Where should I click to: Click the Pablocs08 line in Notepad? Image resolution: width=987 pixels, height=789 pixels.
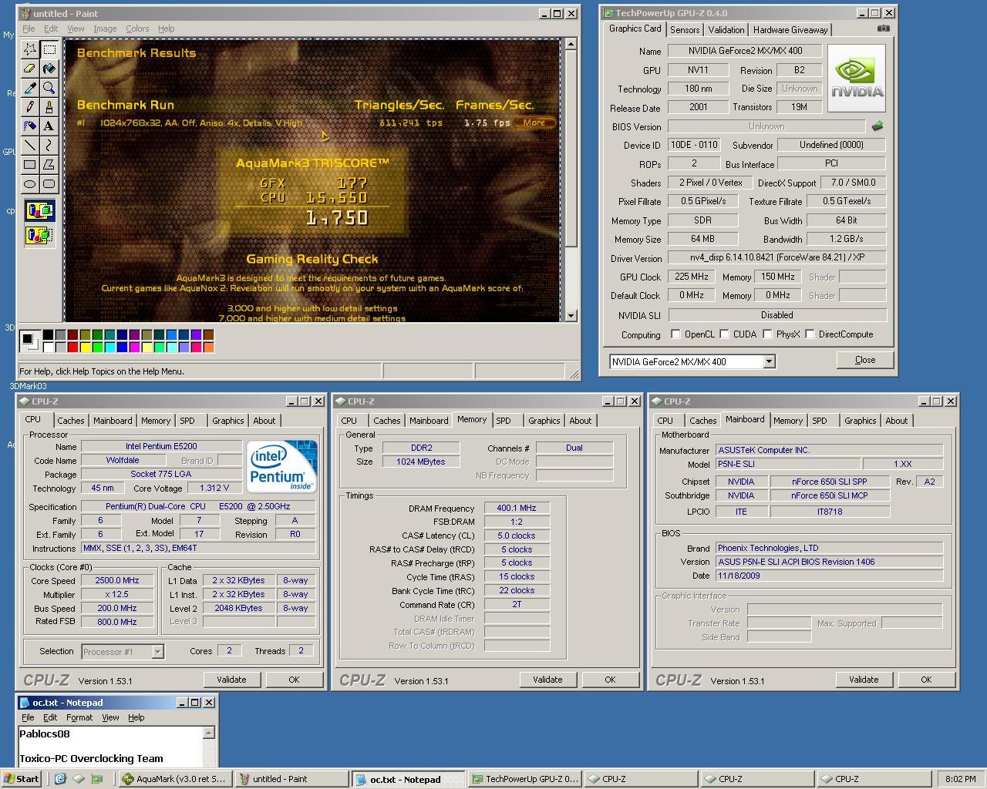tap(44, 734)
